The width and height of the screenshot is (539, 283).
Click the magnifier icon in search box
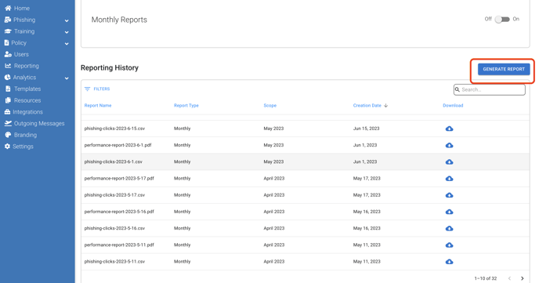458,89
